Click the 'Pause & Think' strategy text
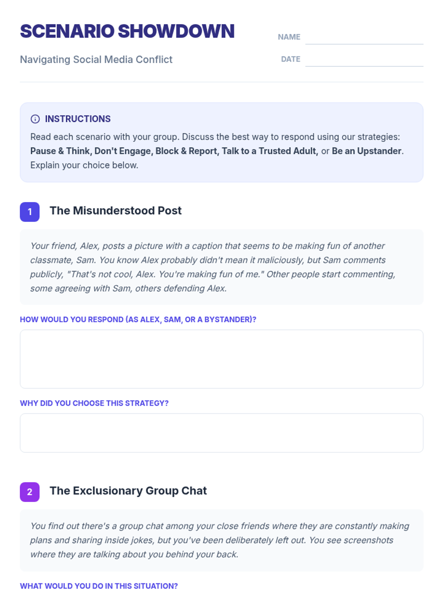 [x=61, y=151]
